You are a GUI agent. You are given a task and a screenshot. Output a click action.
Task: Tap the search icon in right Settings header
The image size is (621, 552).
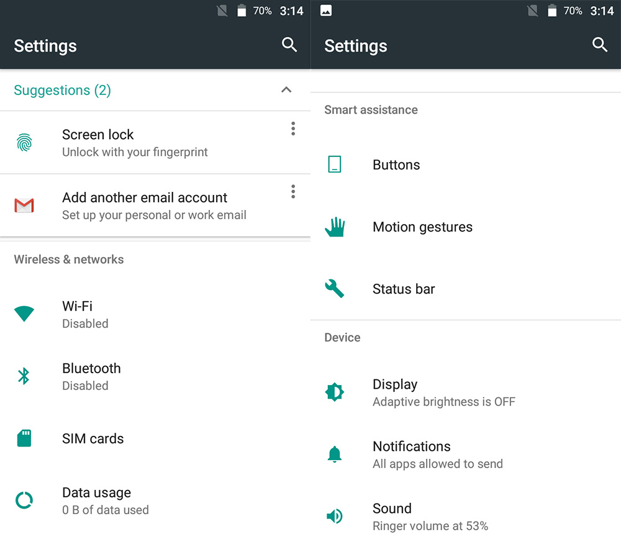pyautogui.click(x=600, y=45)
